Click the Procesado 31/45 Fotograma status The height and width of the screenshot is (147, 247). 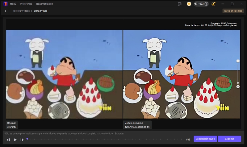[x=223, y=23]
